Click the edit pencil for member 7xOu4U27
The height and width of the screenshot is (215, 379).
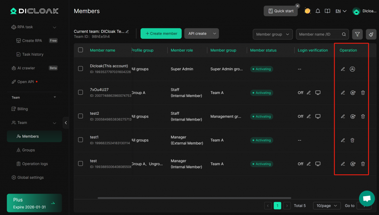coord(343,93)
